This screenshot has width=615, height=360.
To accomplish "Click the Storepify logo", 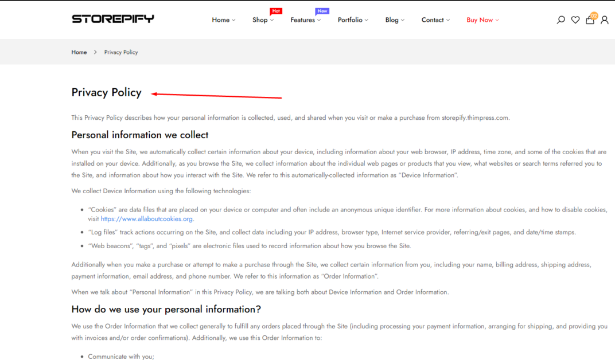I will click(112, 18).
